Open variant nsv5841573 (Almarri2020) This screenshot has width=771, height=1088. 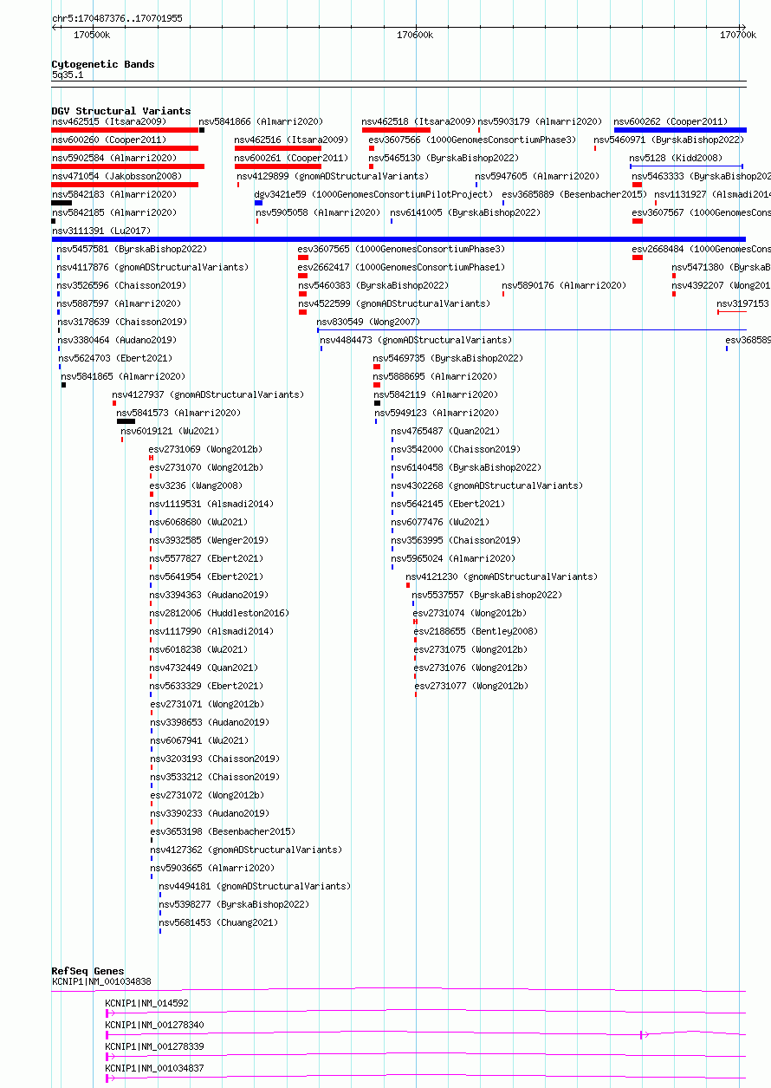[x=179, y=413]
